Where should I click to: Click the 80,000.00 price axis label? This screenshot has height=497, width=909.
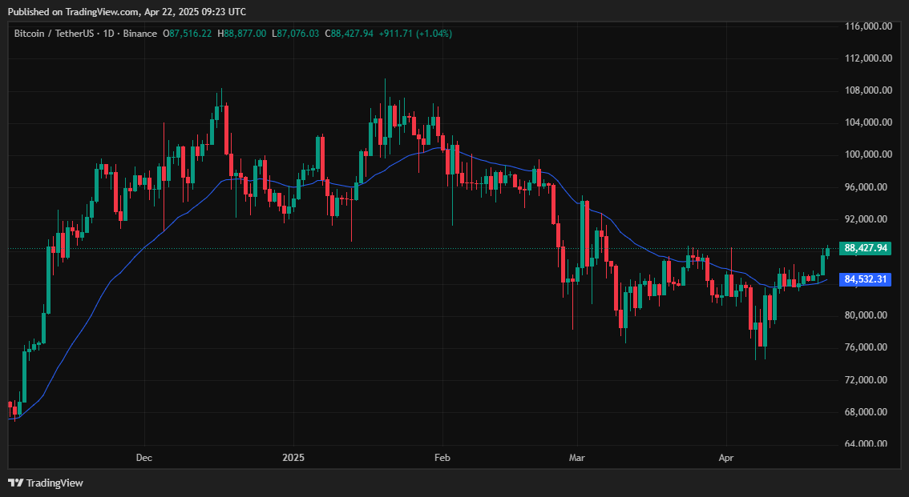click(866, 315)
